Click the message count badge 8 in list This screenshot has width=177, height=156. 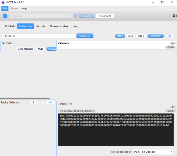(x=173, y=43)
